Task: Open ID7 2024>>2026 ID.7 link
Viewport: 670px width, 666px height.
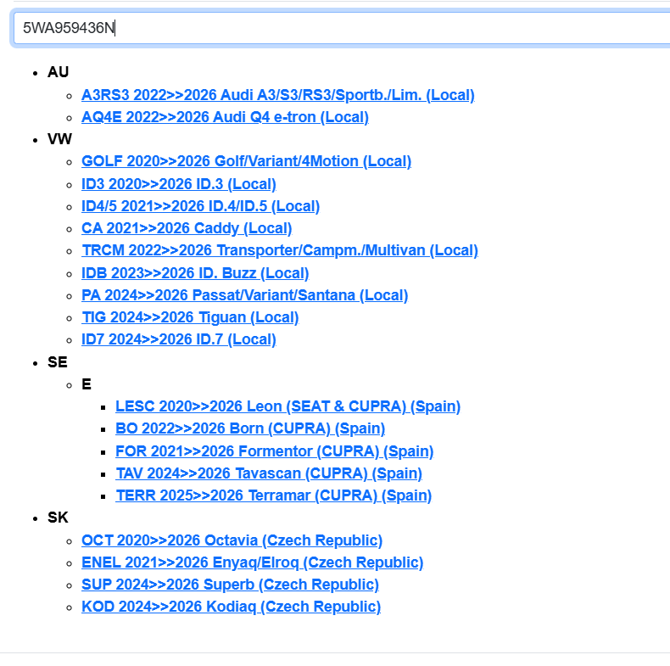Action: tap(179, 339)
